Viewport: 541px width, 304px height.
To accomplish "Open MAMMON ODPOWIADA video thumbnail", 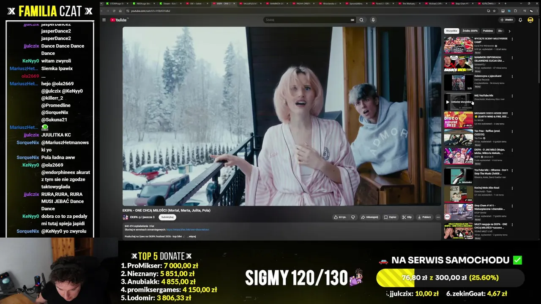I will [459, 63].
